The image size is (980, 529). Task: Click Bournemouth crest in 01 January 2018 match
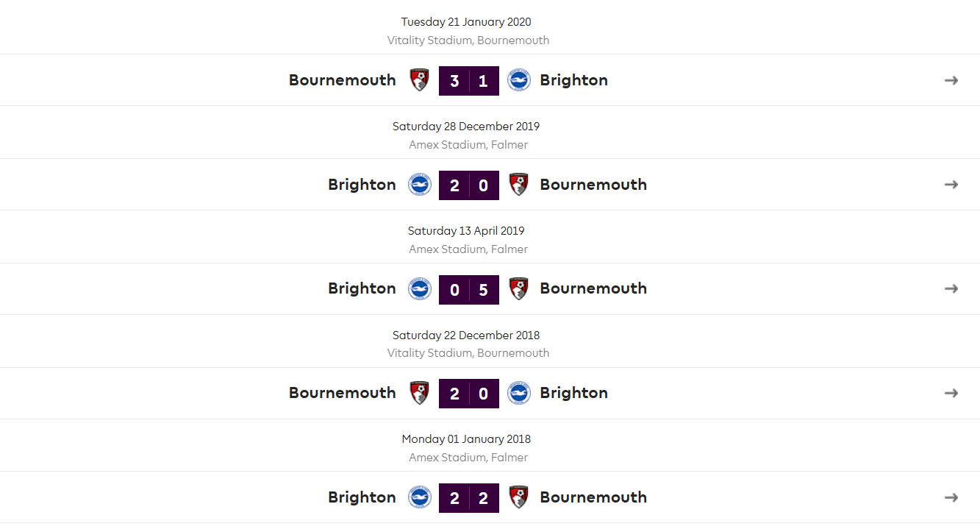click(519, 497)
